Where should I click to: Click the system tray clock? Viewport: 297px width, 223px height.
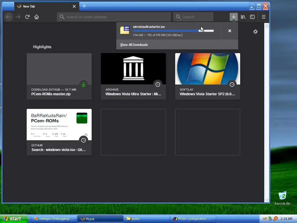click(x=286, y=219)
